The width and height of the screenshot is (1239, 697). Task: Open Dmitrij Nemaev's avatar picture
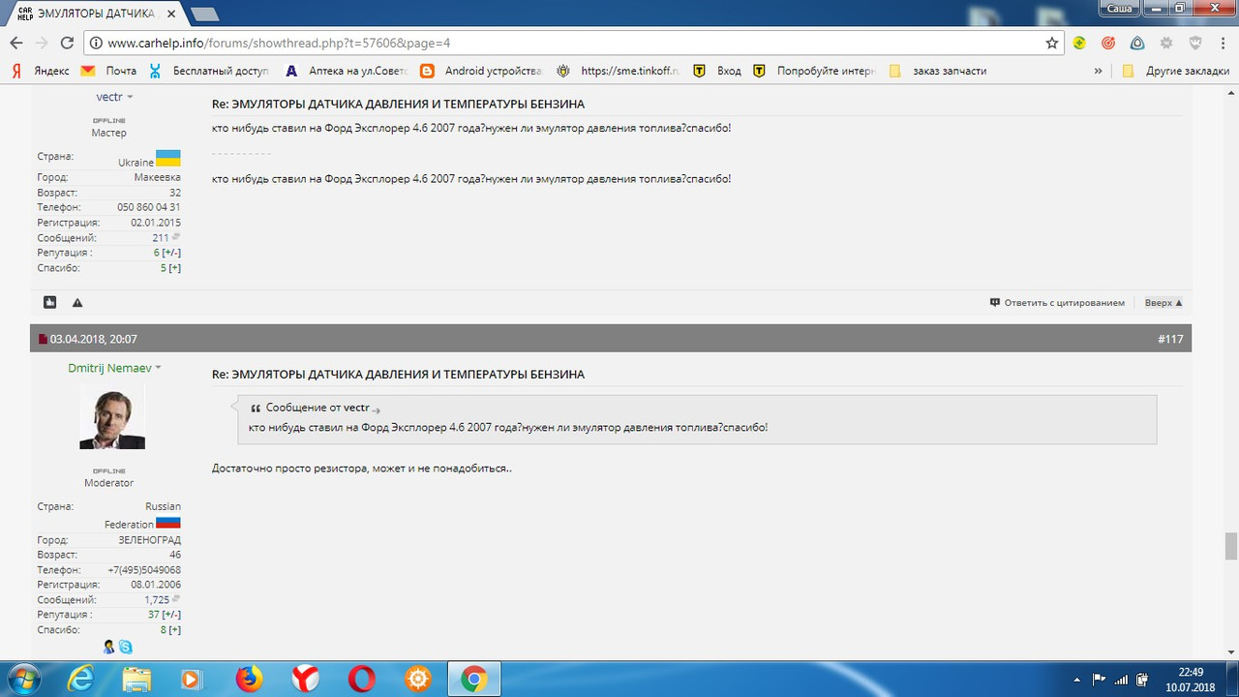(x=112, y=417)
